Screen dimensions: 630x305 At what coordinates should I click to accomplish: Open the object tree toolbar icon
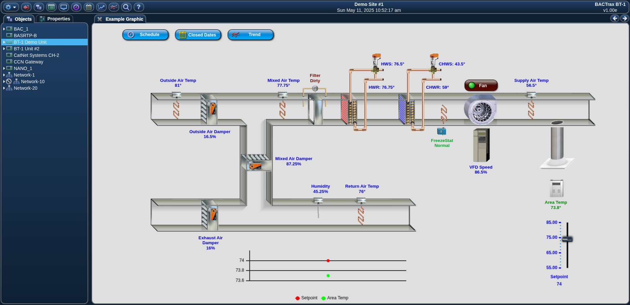pos(39,7)
